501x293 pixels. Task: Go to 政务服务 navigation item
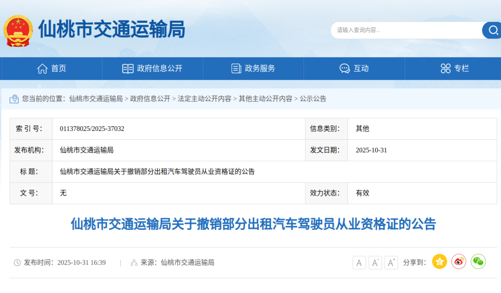[253, 69]
